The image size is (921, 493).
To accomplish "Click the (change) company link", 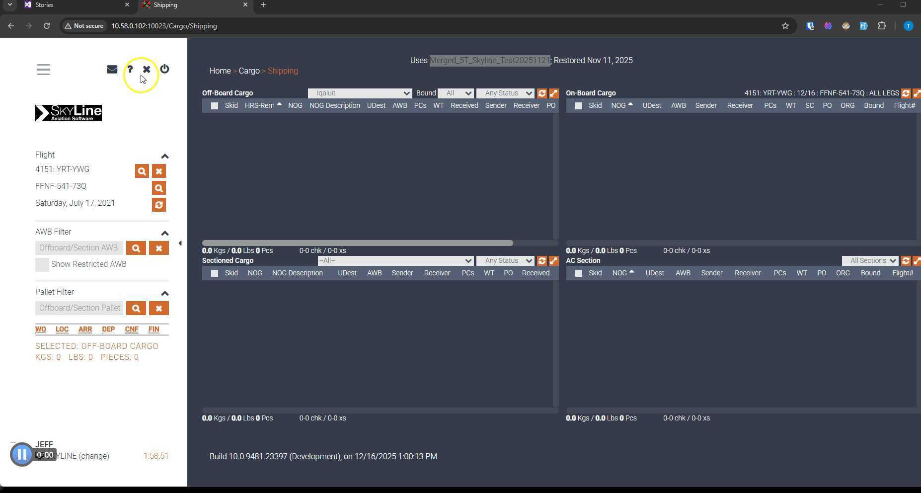I will click(x=94, y=456).
